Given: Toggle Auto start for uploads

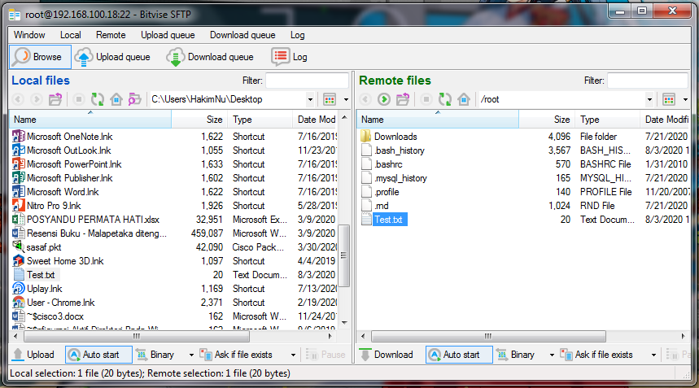Looking at the screenshot, I should click(98, 355).
